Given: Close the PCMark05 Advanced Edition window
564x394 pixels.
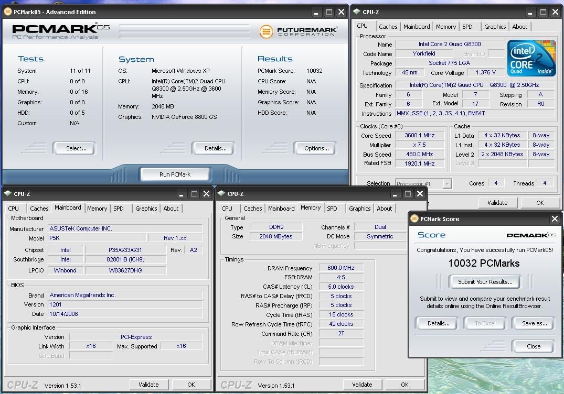Looking at the screenshot, I should [x=342, y=12].
